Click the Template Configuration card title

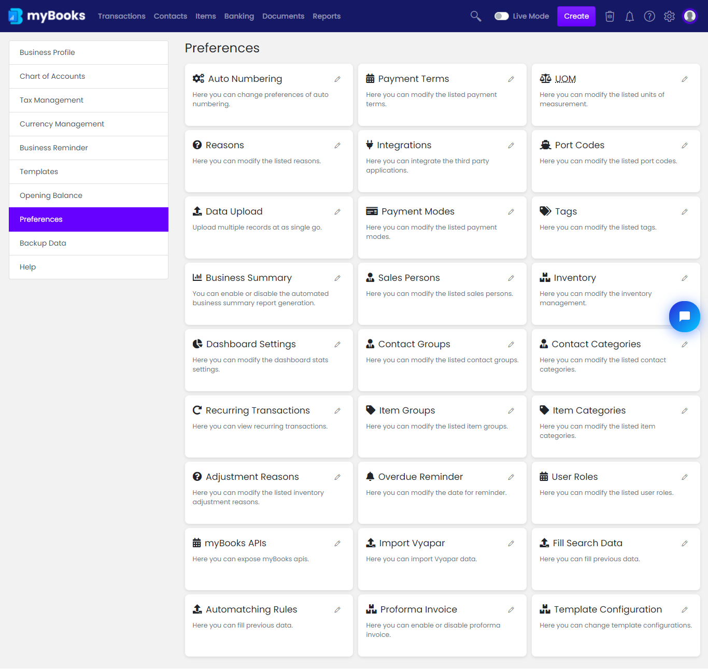[608, 609]
